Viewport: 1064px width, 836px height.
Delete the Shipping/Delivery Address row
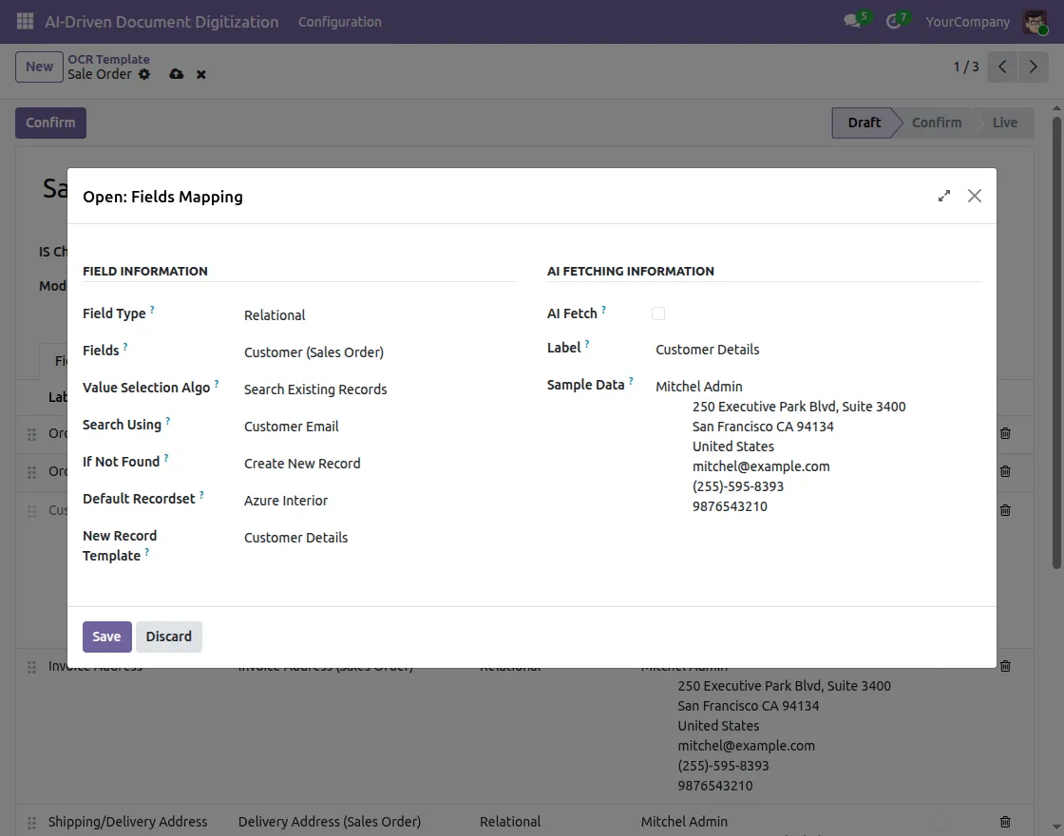1006,822
